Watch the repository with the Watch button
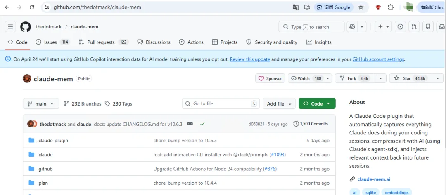Viewport: 446px width, 195px height. [x=306, y=78]
